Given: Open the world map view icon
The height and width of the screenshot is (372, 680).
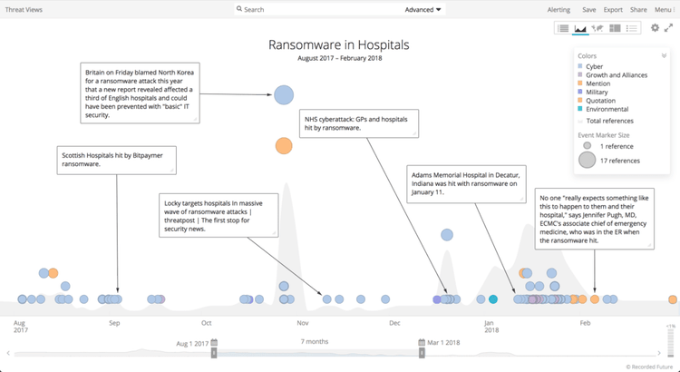Looking at the screenshot, I should point(597,28).
